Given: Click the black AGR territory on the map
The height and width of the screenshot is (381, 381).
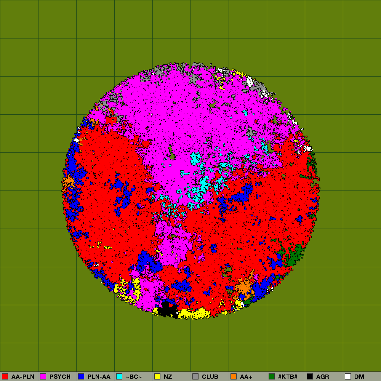Looking at the screenshot, I should click(166, 310).
